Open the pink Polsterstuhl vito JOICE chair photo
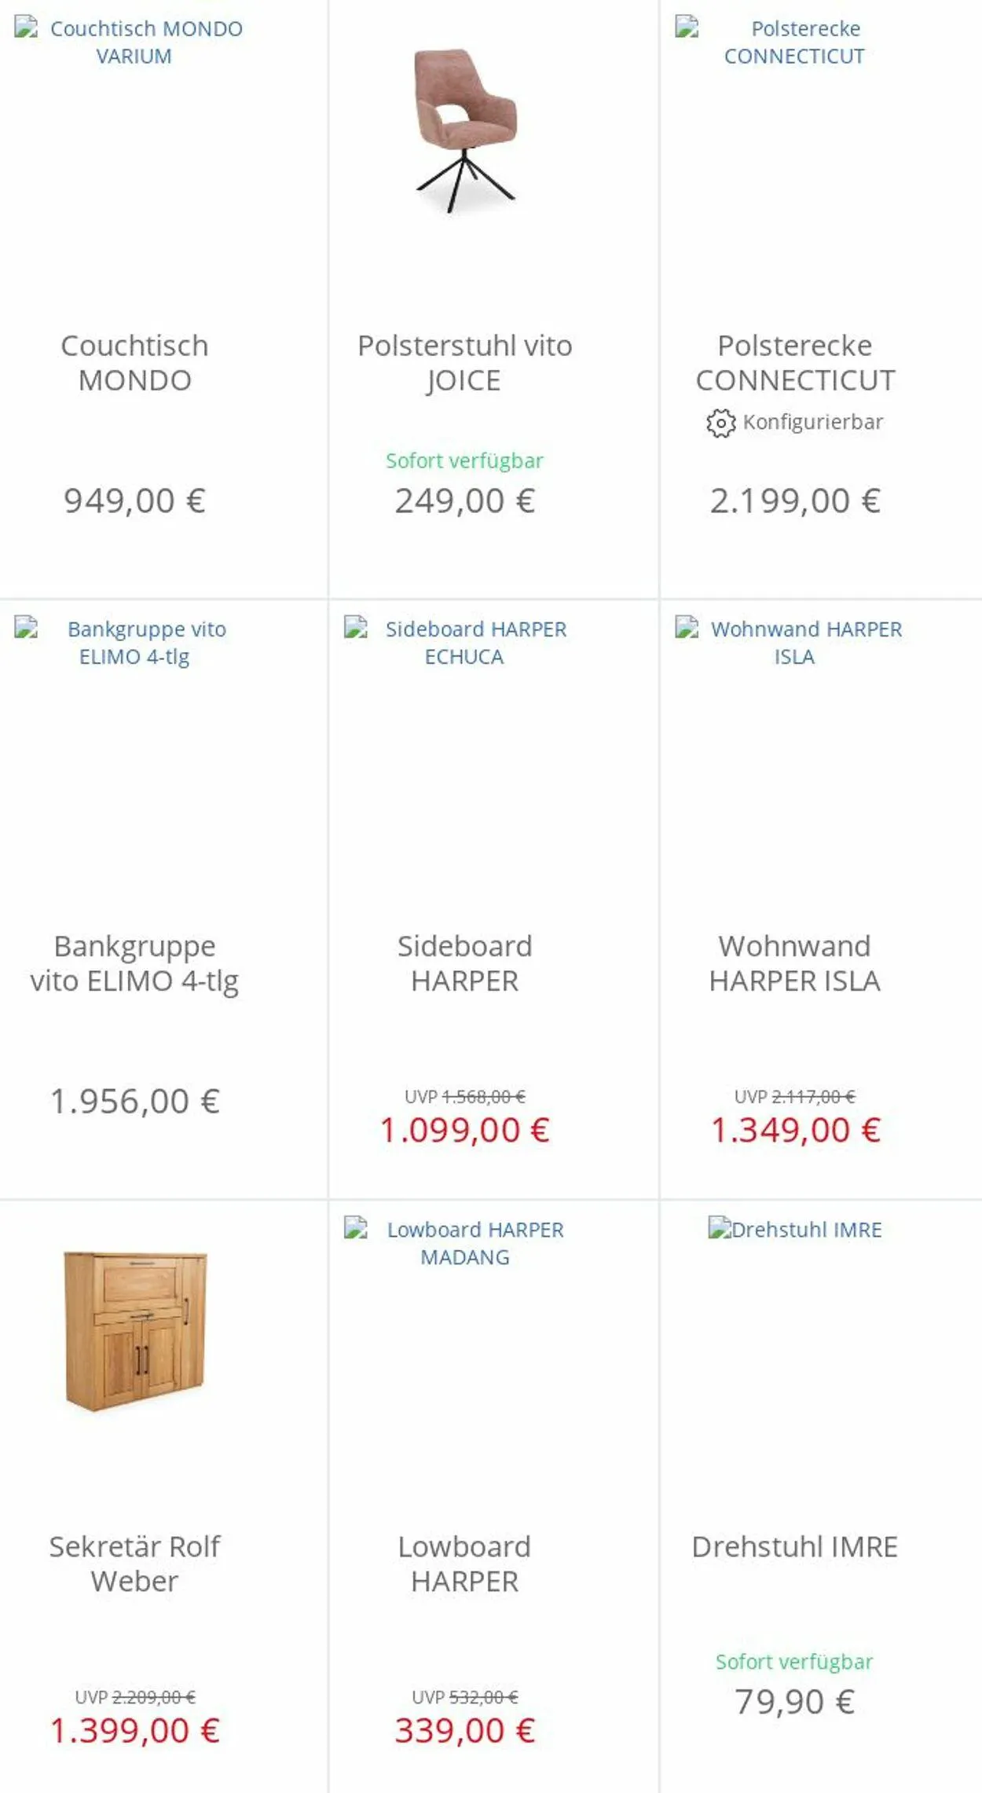 (465, 130)
